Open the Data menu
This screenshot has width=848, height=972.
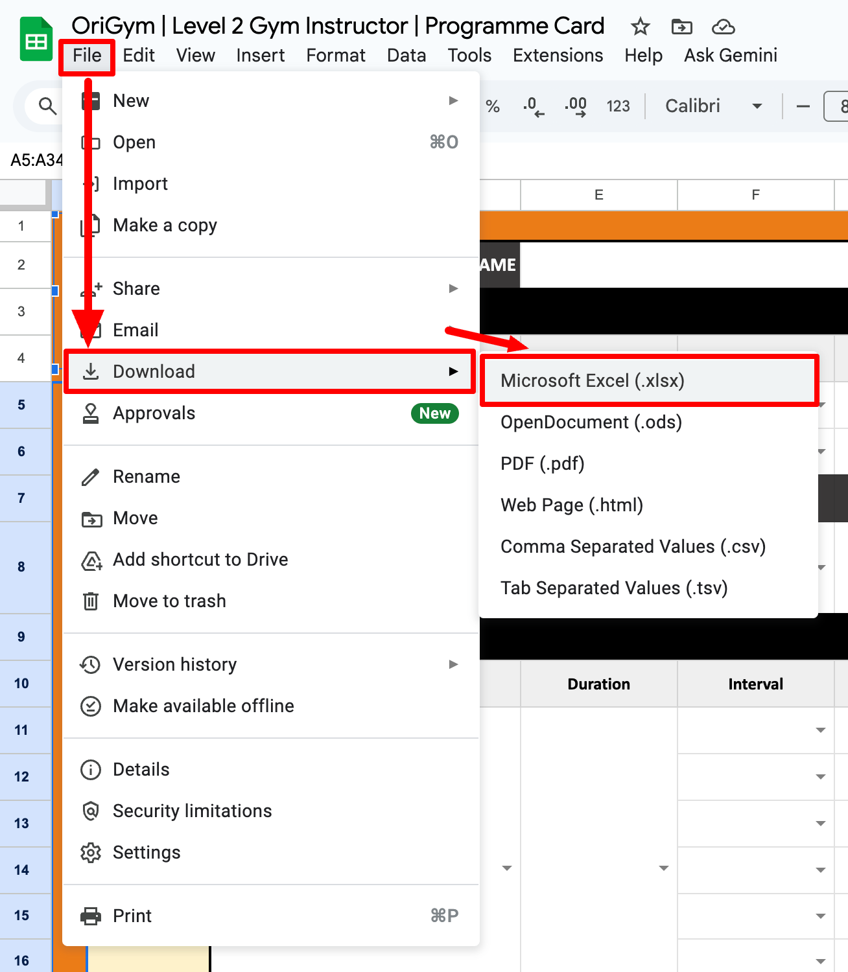406,56
